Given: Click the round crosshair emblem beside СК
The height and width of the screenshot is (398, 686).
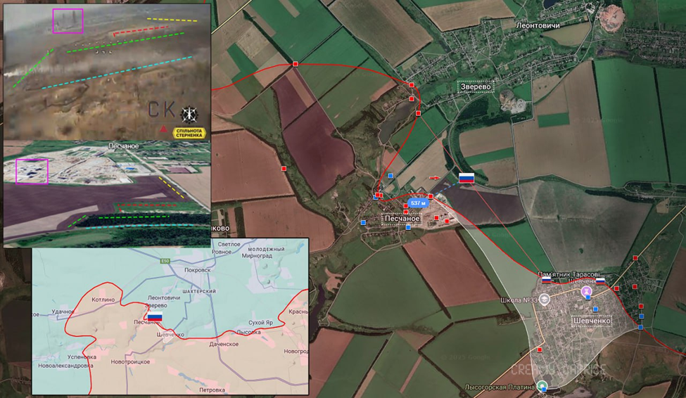Looking at the screenshot, I should (189, 115).
